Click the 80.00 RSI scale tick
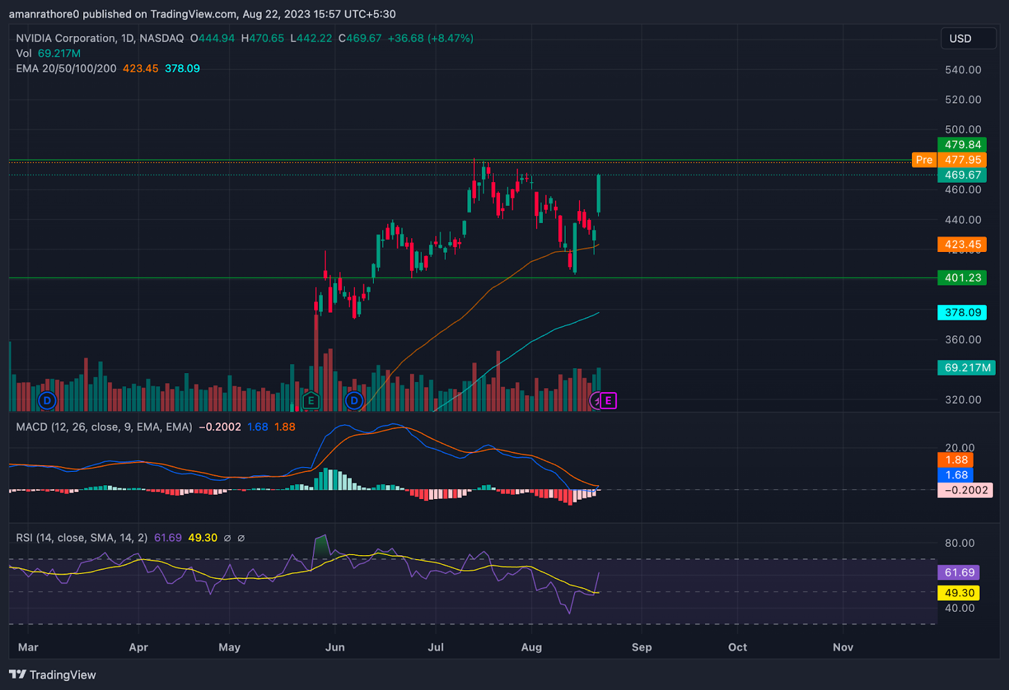This screenshot has width=1009, height=690. pyautogui.click(x=960, y=543)
